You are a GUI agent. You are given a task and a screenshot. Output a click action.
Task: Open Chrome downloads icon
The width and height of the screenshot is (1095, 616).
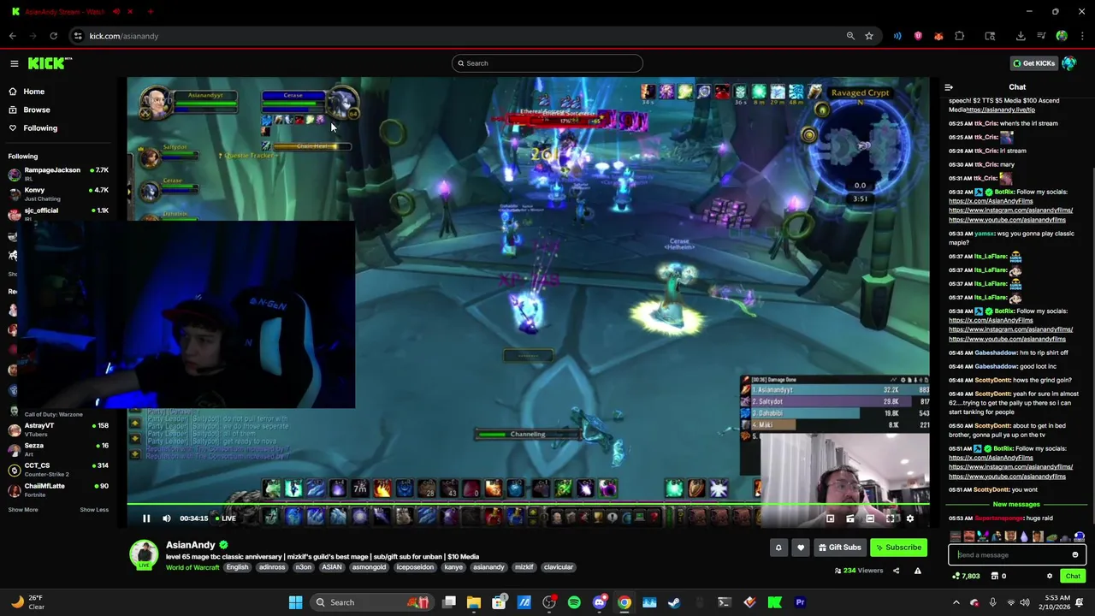[x=1021, y=36]
